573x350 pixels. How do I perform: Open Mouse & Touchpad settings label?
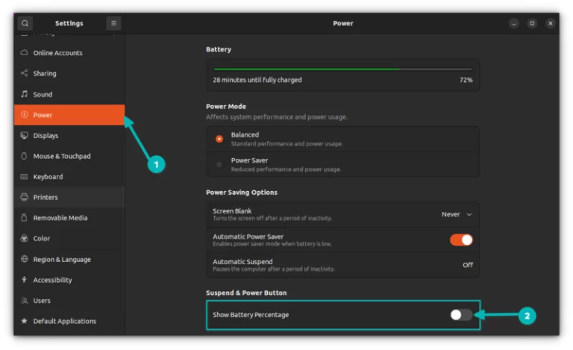(x=62, y=156)
